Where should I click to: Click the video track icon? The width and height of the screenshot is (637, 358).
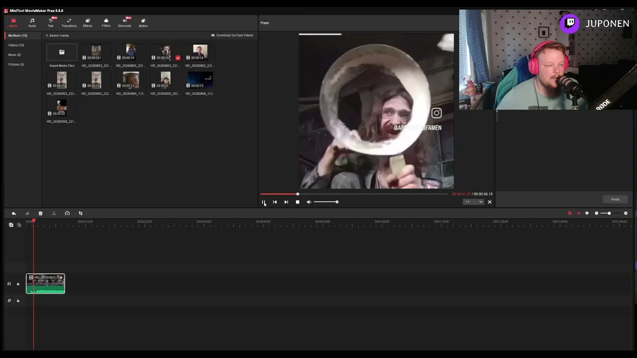[9, 284]
